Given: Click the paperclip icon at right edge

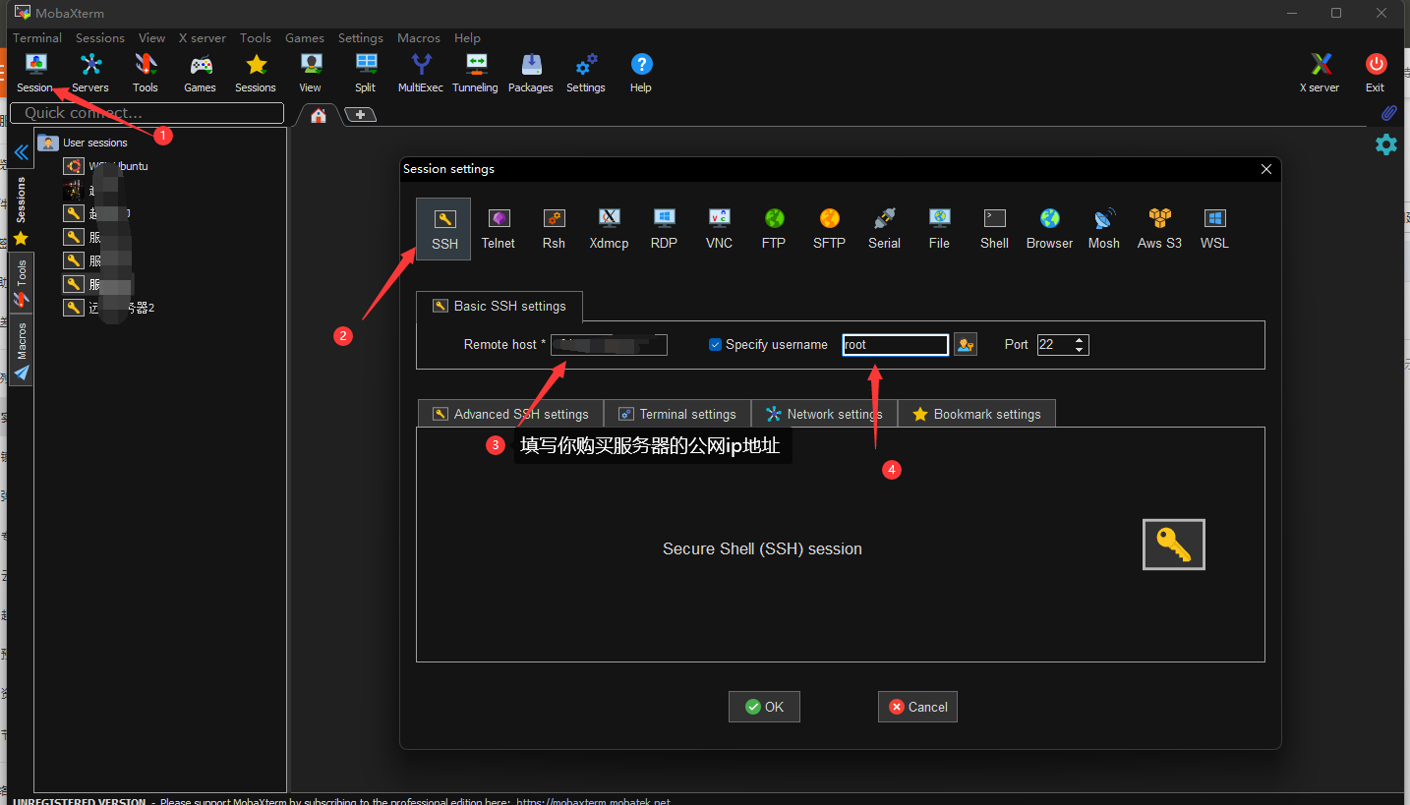Looking at the screenshot, I should tap(1388, 114).
